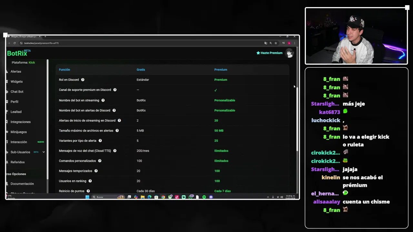Click help icon for Tamaño máximo de archivos
The image size is (413, 232).
coord(117,130)
